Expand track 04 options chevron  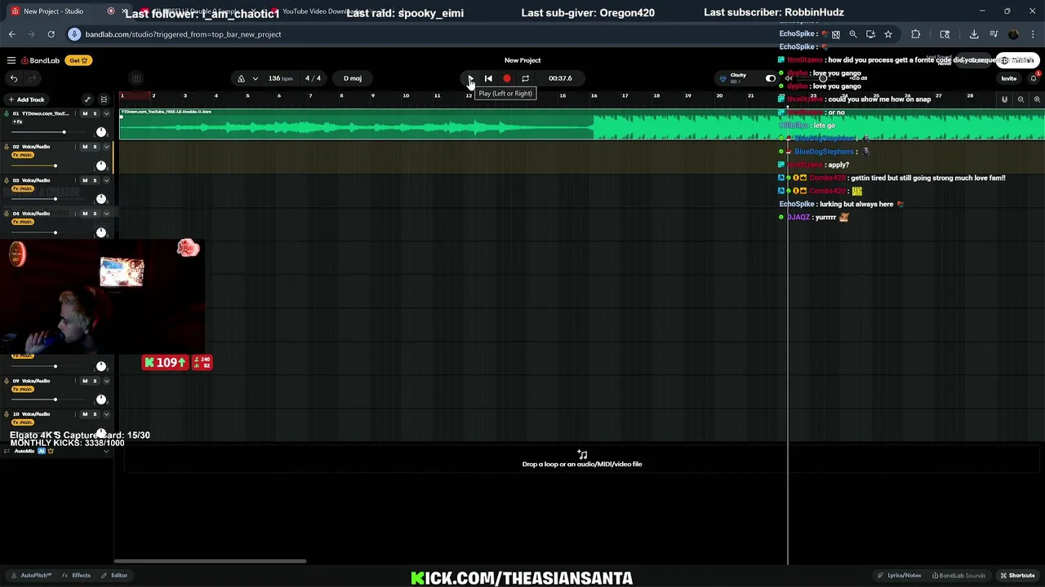(x=106, y=214)
